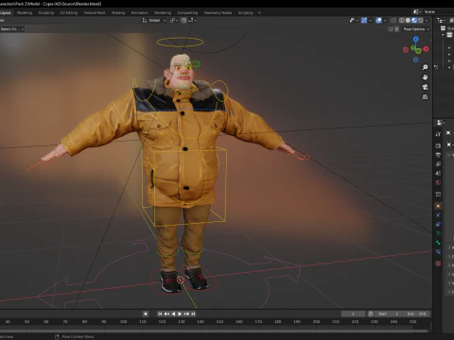Open the scene browse dropdown icon

tap(417, 11)
